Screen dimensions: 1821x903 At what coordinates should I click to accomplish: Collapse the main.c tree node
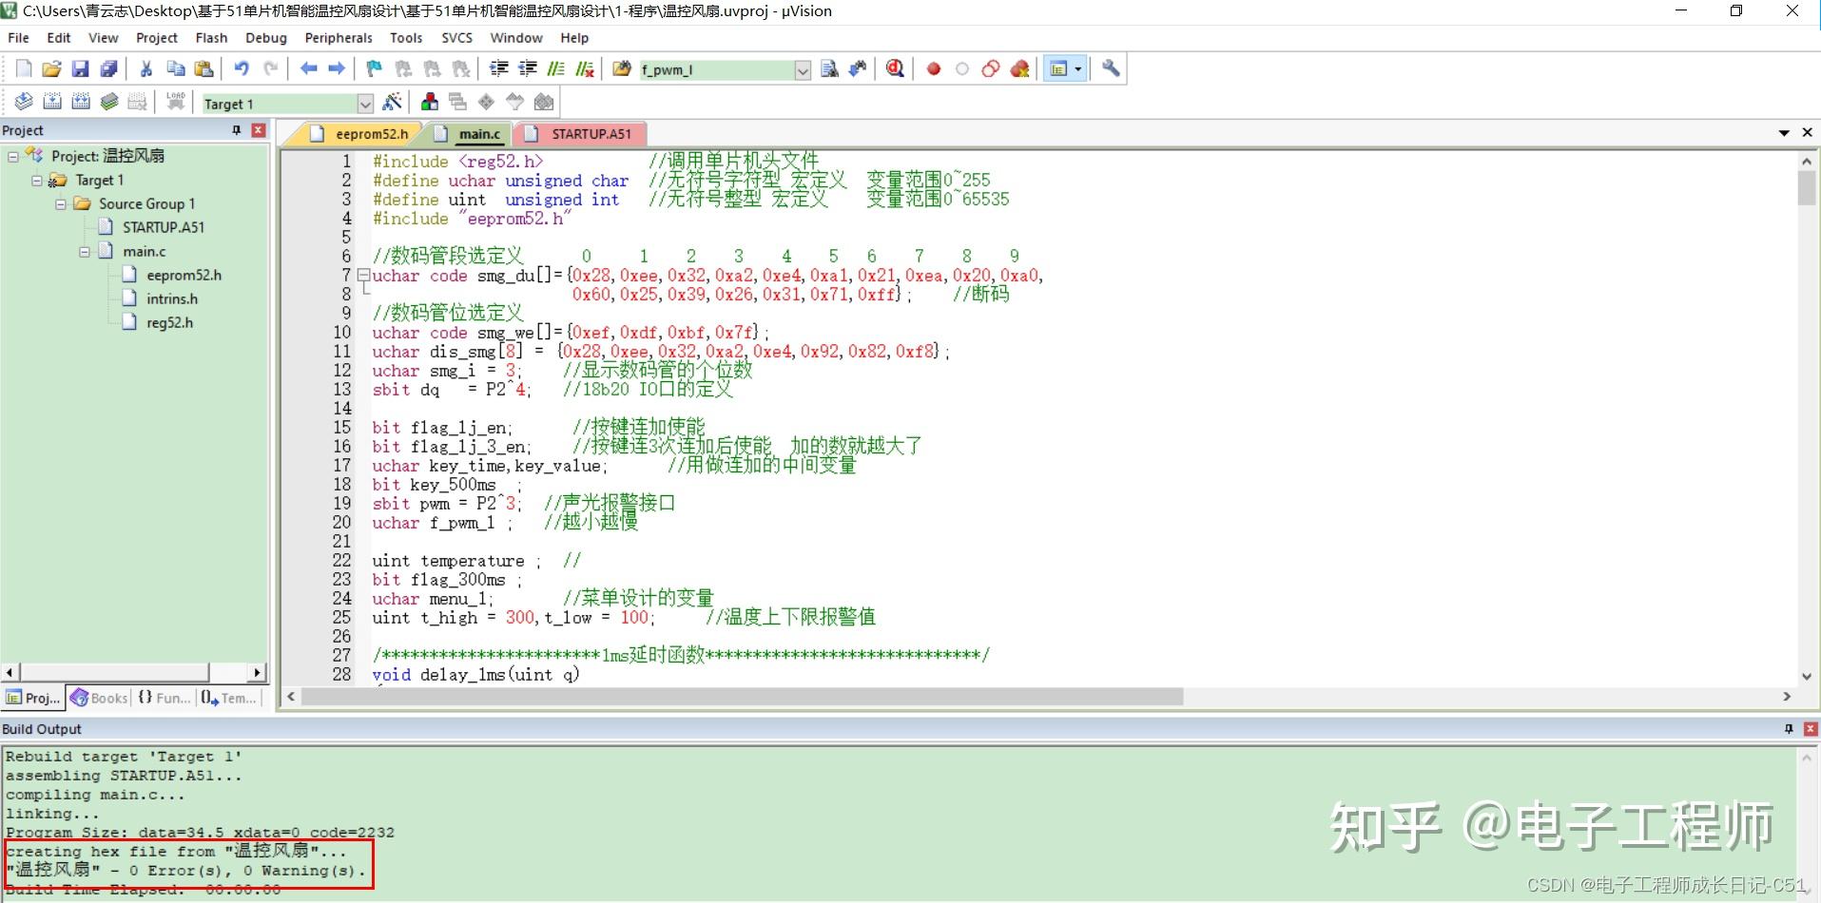pos(85,252)
